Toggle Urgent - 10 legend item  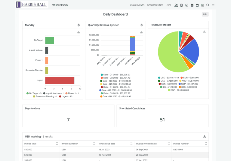[x=66, y=96]
